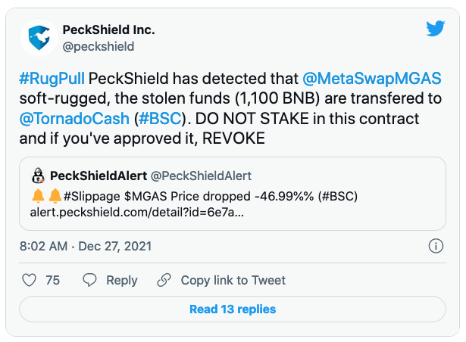Click the 8:02 AM Dec 27, 2021 timestamp
Image resolution: width=466 pixels, height=342 pixels.
(x=86, y=246)
